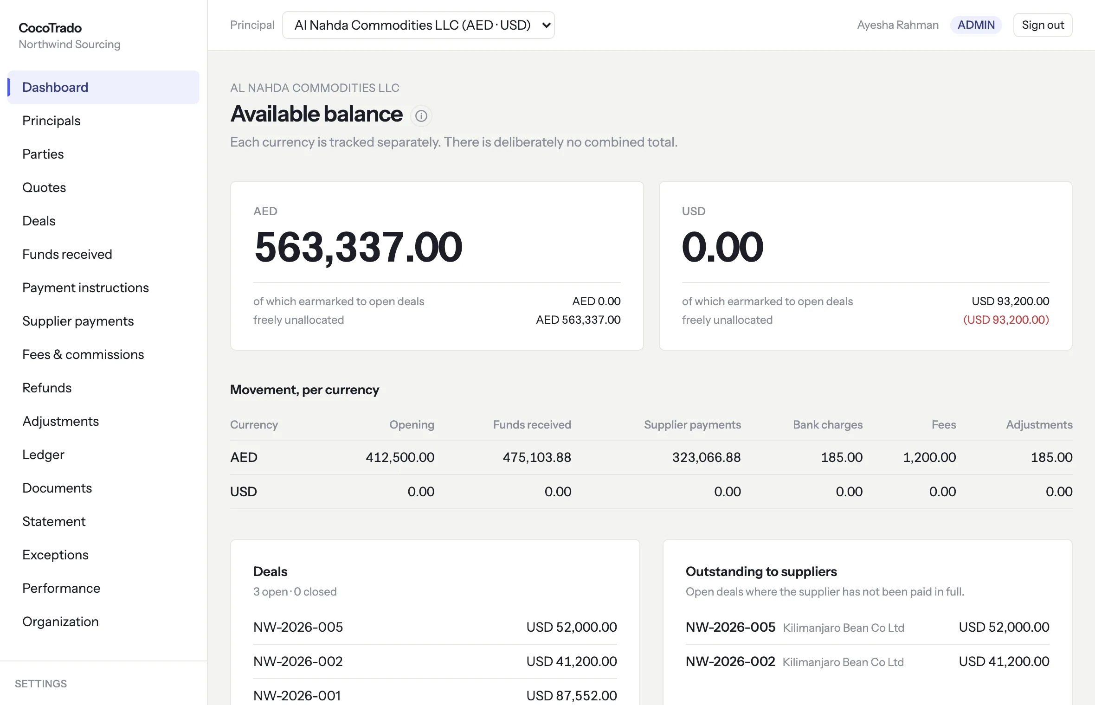
Task: Navigate to Supplier payments
Action: point(103,321)
